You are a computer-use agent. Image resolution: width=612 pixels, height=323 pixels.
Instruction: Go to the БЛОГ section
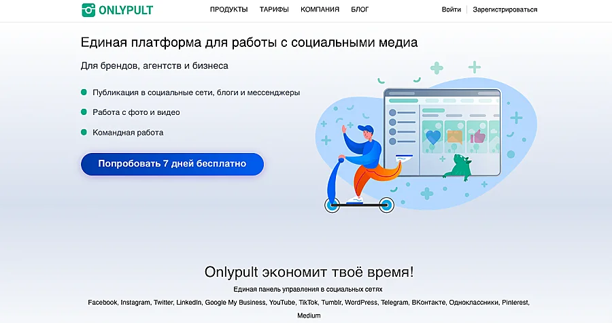(x=360, y=10)
